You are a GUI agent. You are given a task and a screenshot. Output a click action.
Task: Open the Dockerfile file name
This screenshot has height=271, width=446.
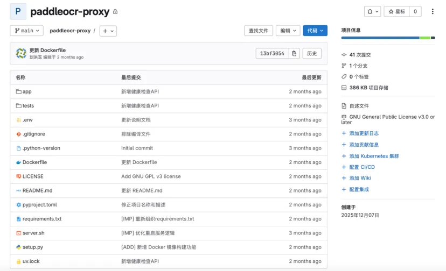[34, 162]
